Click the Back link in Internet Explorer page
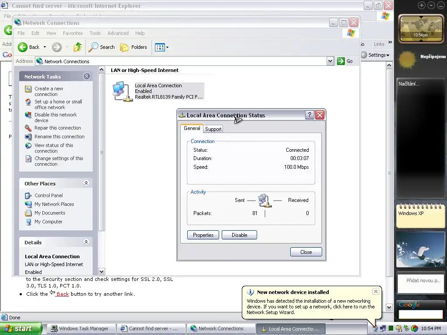 pyautogui.click(x=62, y=294)
